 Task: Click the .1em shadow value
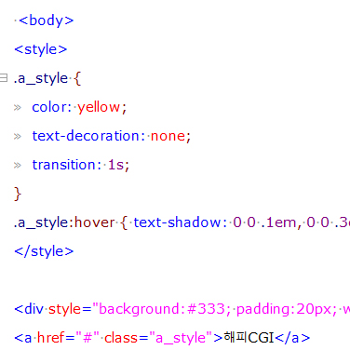click(x=278, y=222)
